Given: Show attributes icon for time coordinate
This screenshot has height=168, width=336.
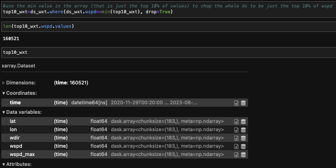Looking at the screenshot, I should (x=236, y=103).
